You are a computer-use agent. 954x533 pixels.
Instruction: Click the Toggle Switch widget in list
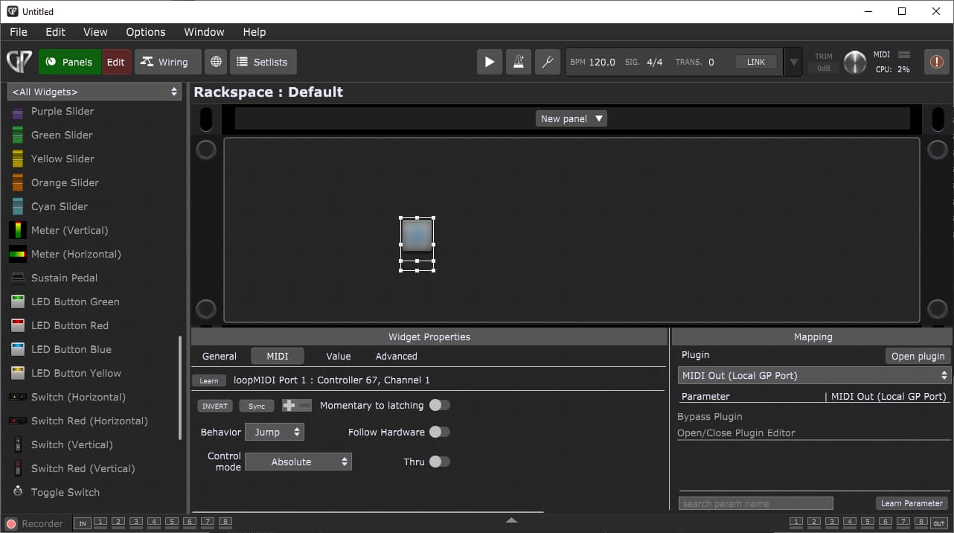pos(65,492)
